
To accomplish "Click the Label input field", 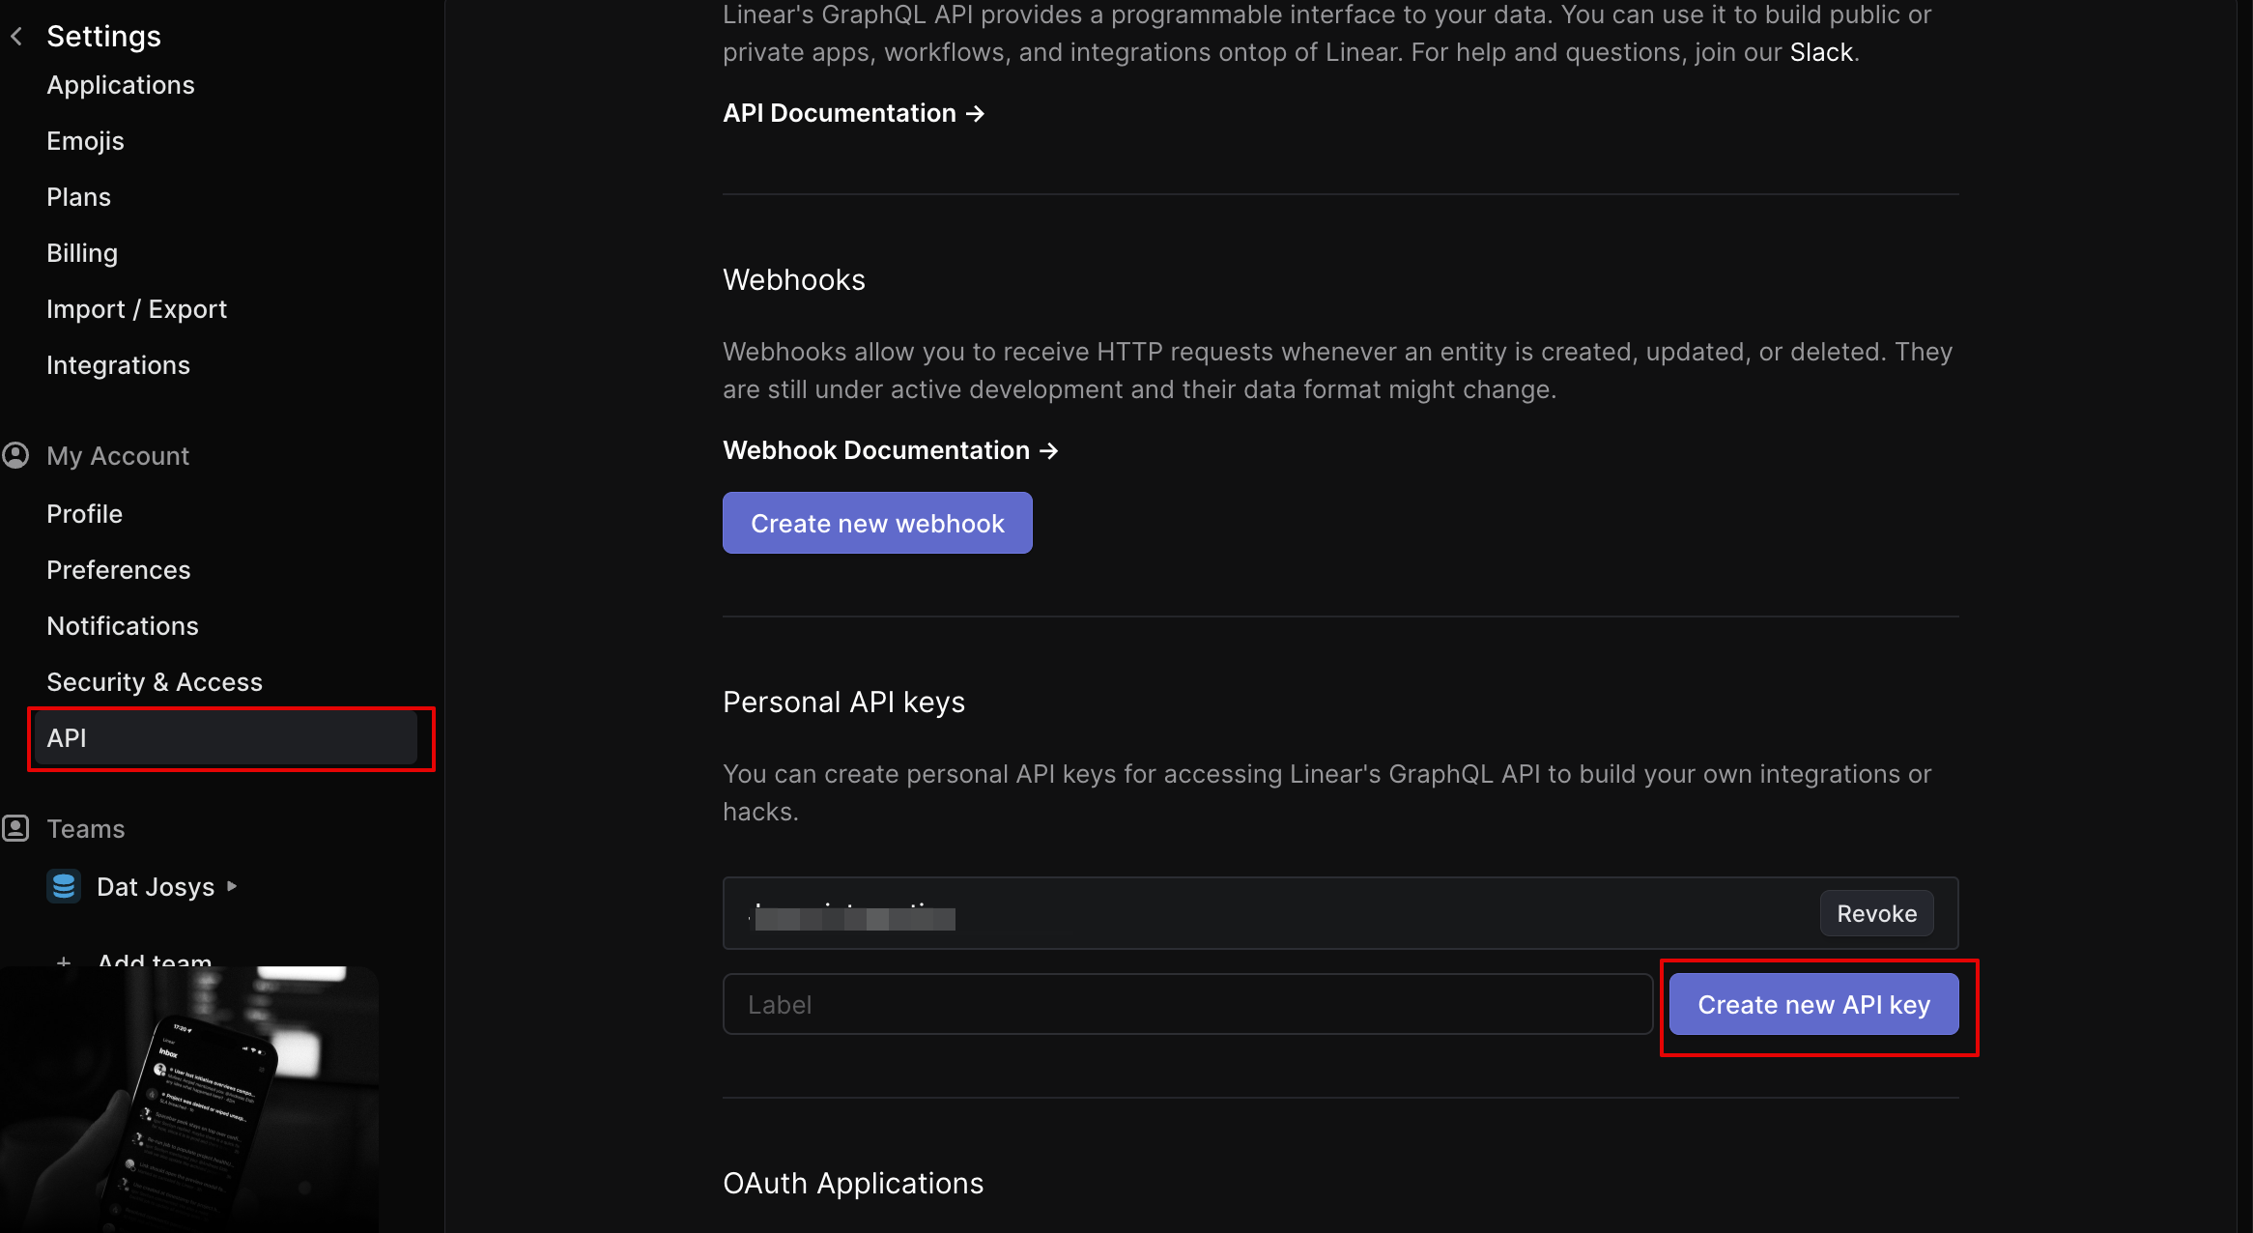I will click(x=1186, y=1004).
